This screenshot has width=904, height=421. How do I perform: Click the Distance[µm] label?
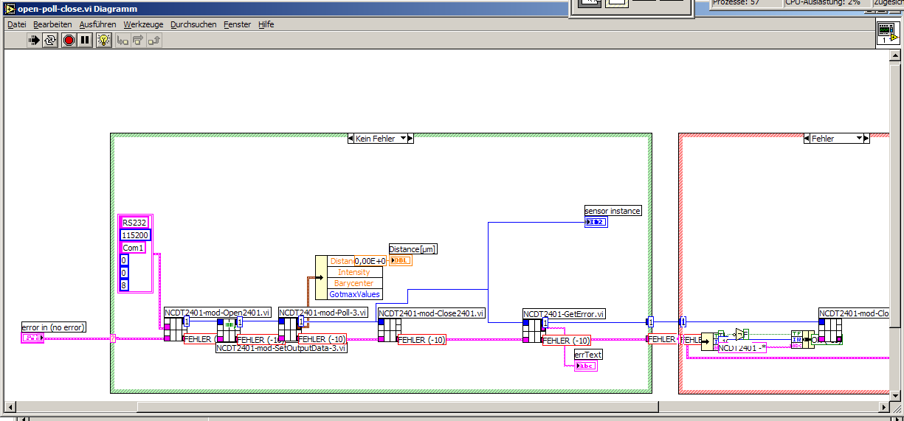(x=413, y=249)
